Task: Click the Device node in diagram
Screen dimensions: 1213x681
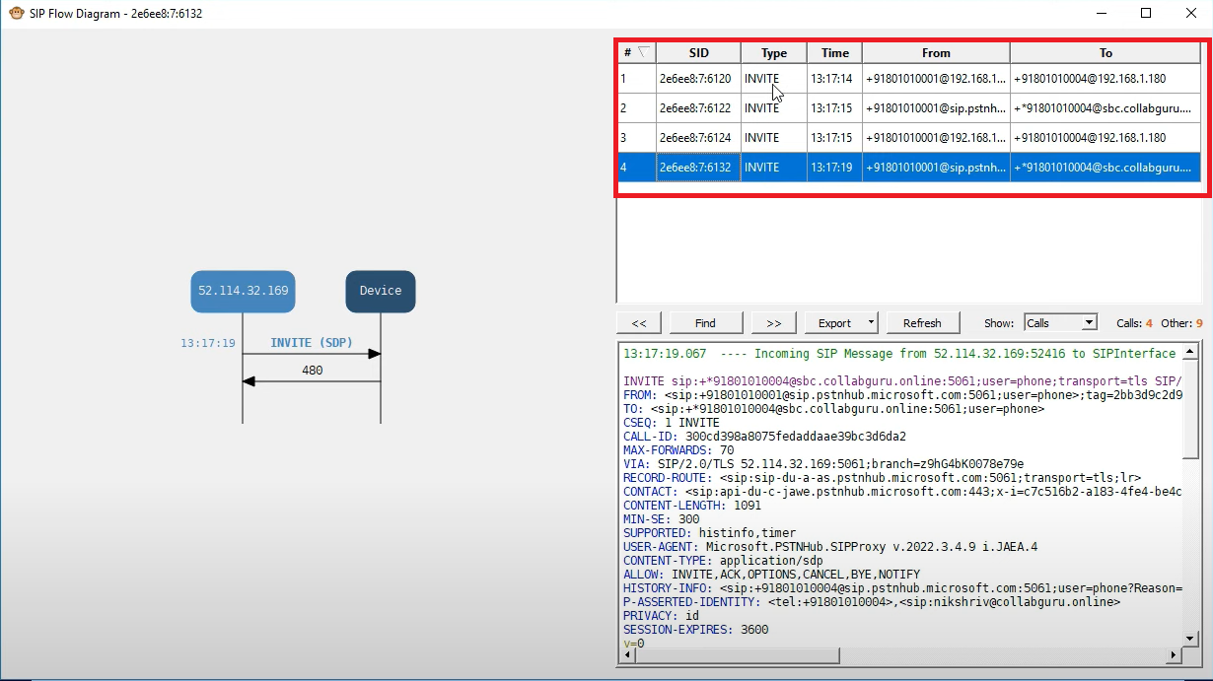Action: pos(381,291)
